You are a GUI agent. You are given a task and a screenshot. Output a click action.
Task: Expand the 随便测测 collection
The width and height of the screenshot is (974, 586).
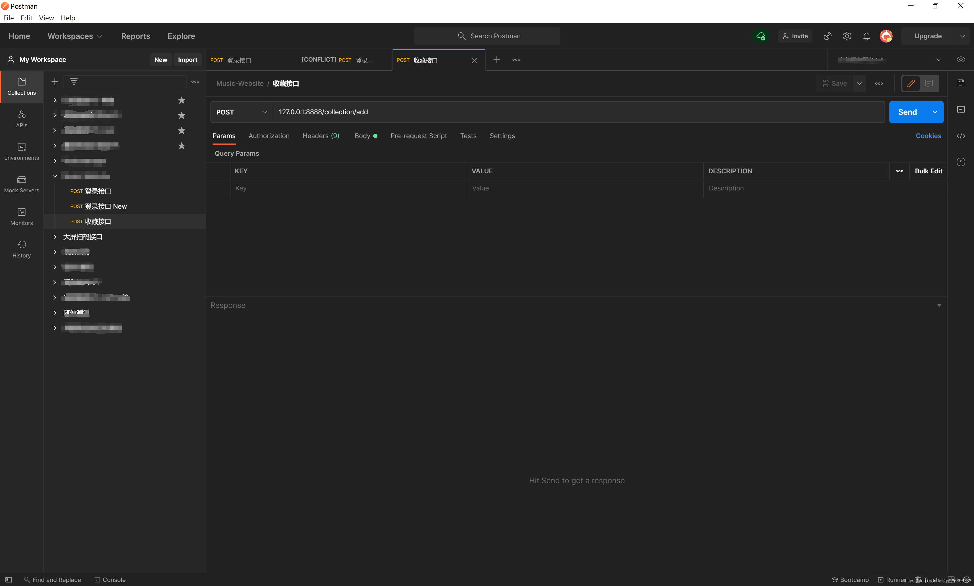[55, 313]
